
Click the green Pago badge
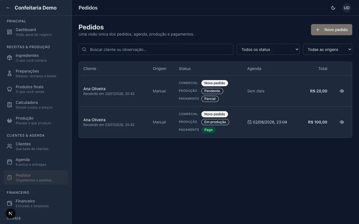click(x=208, y=130)
